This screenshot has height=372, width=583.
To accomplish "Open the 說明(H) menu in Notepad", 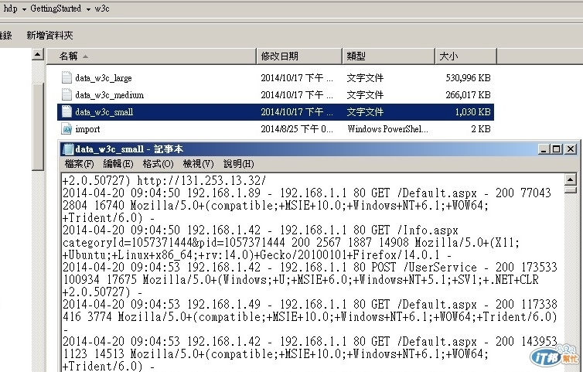I will 239,164.
